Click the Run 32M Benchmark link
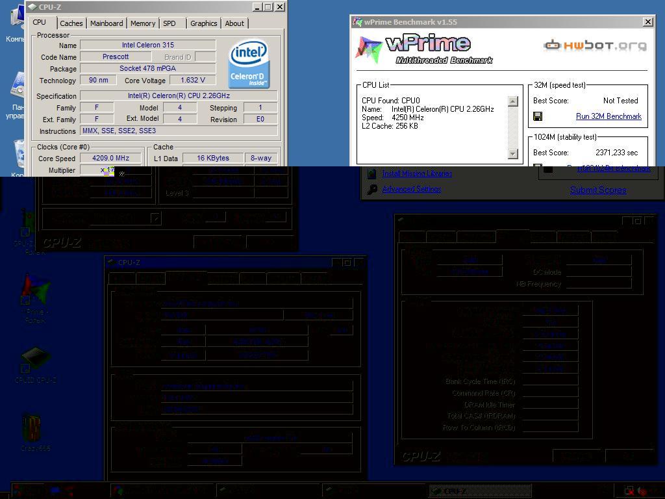 tap(609, 116)
